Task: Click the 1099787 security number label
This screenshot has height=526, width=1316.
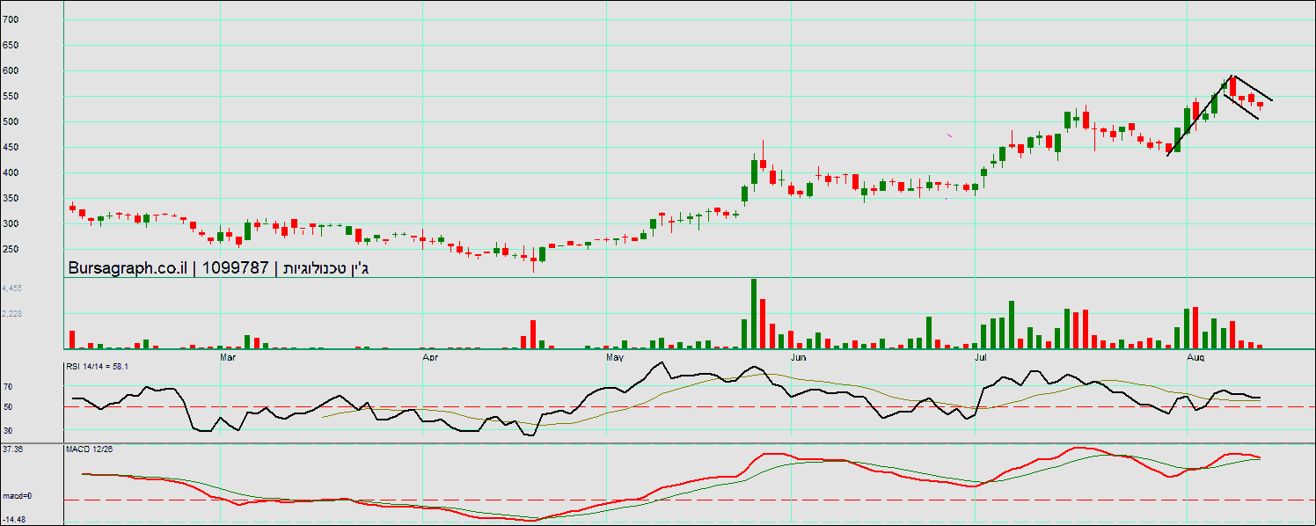Action: tap(235, 268)
